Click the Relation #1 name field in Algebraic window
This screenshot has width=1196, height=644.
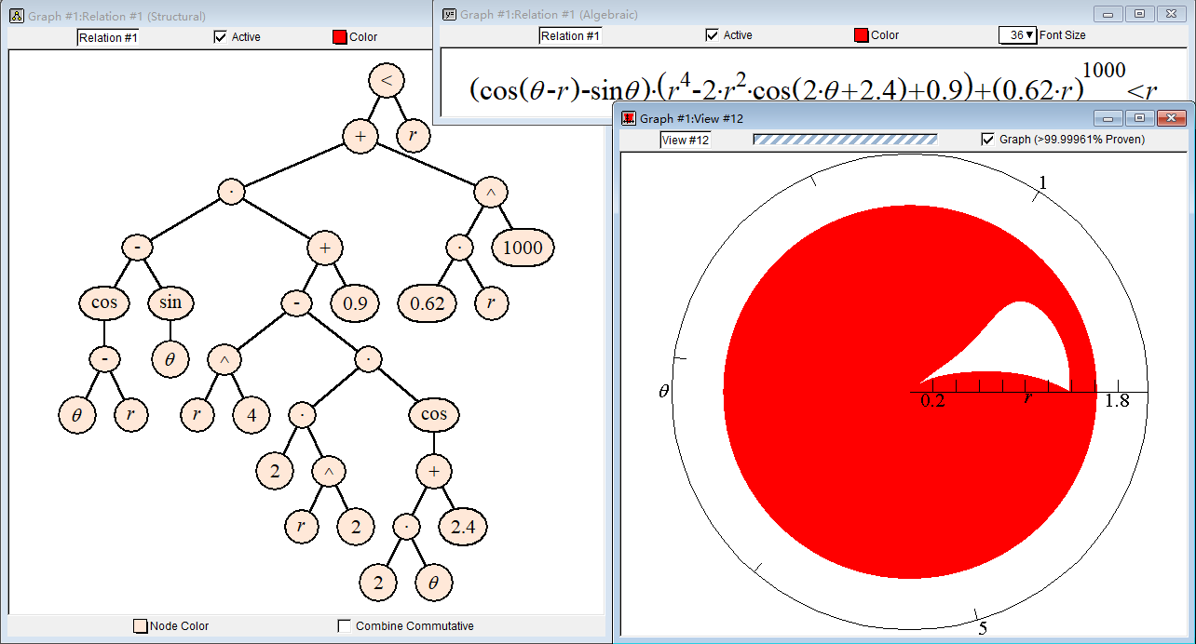pos(570,35)
